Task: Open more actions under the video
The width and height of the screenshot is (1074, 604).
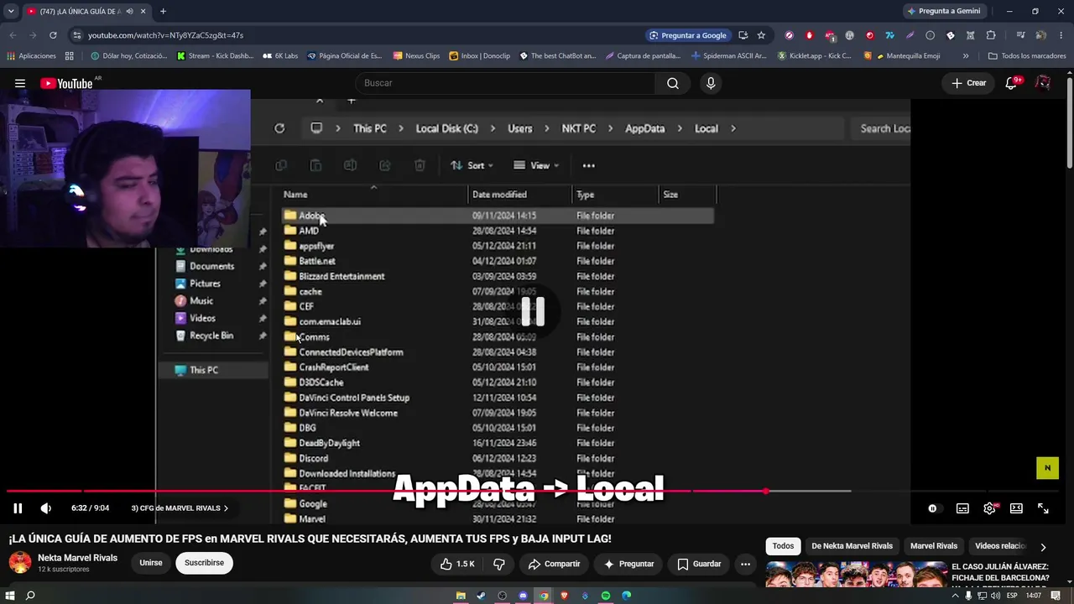Action: point(745,564)
